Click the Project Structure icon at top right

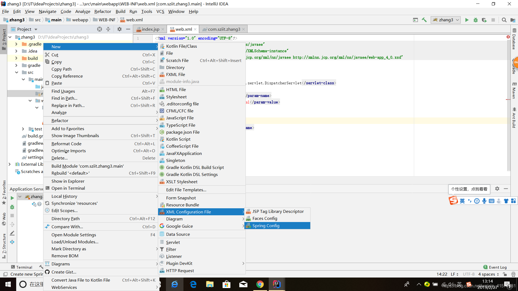(x=513, y=20)
